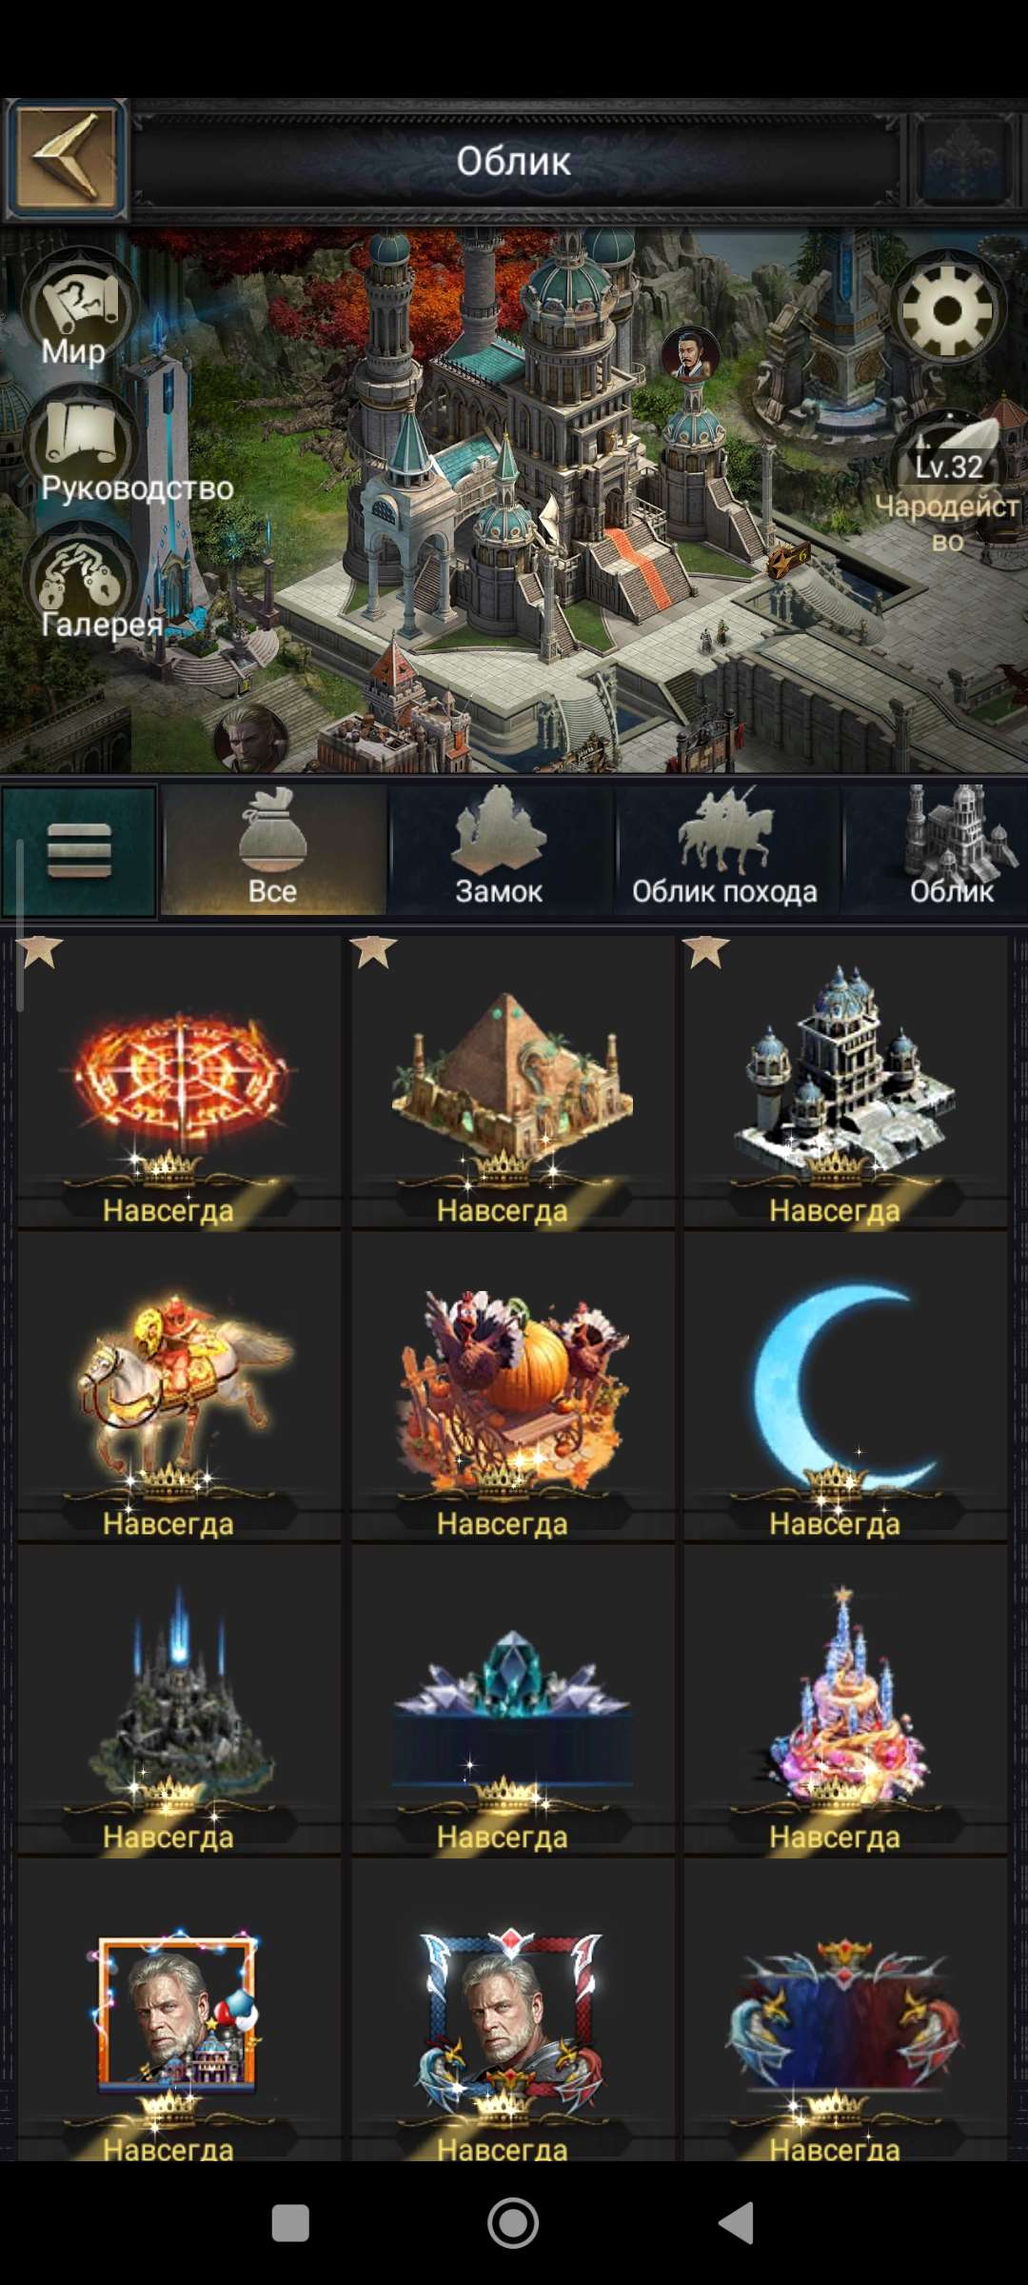Select the snowy blue-domed castle skin

tap(845, 1082)
